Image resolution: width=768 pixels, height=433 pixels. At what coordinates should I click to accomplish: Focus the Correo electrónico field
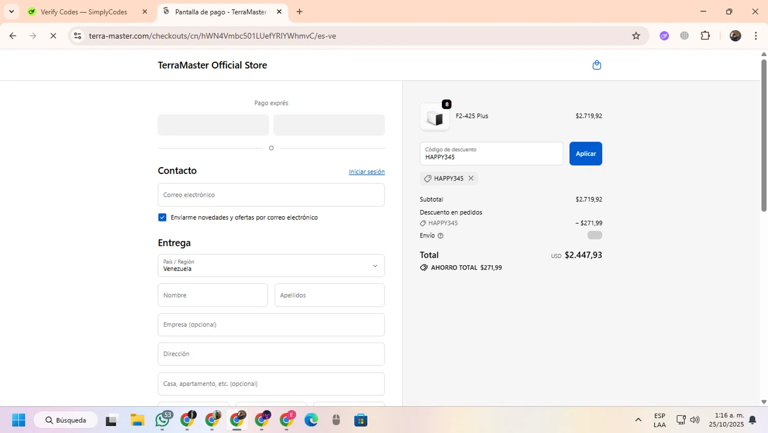tap(271, 195)
